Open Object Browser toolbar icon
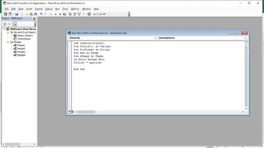Image resolution: width=264 pixels, height=148 pixels. pyautogui.click(x=79, y=14)
